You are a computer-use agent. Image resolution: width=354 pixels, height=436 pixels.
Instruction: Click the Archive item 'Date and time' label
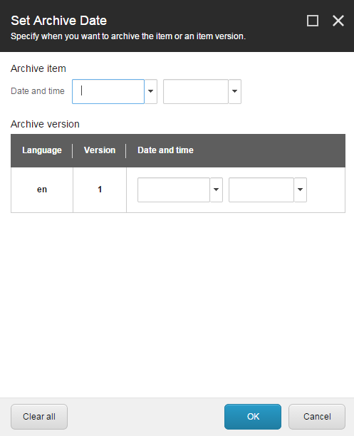click(38, 91)
